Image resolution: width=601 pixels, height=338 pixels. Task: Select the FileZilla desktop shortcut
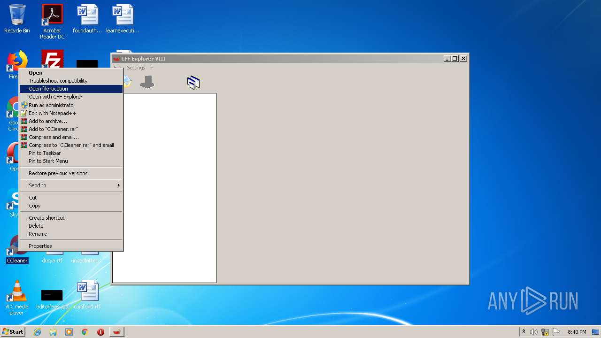52,59
